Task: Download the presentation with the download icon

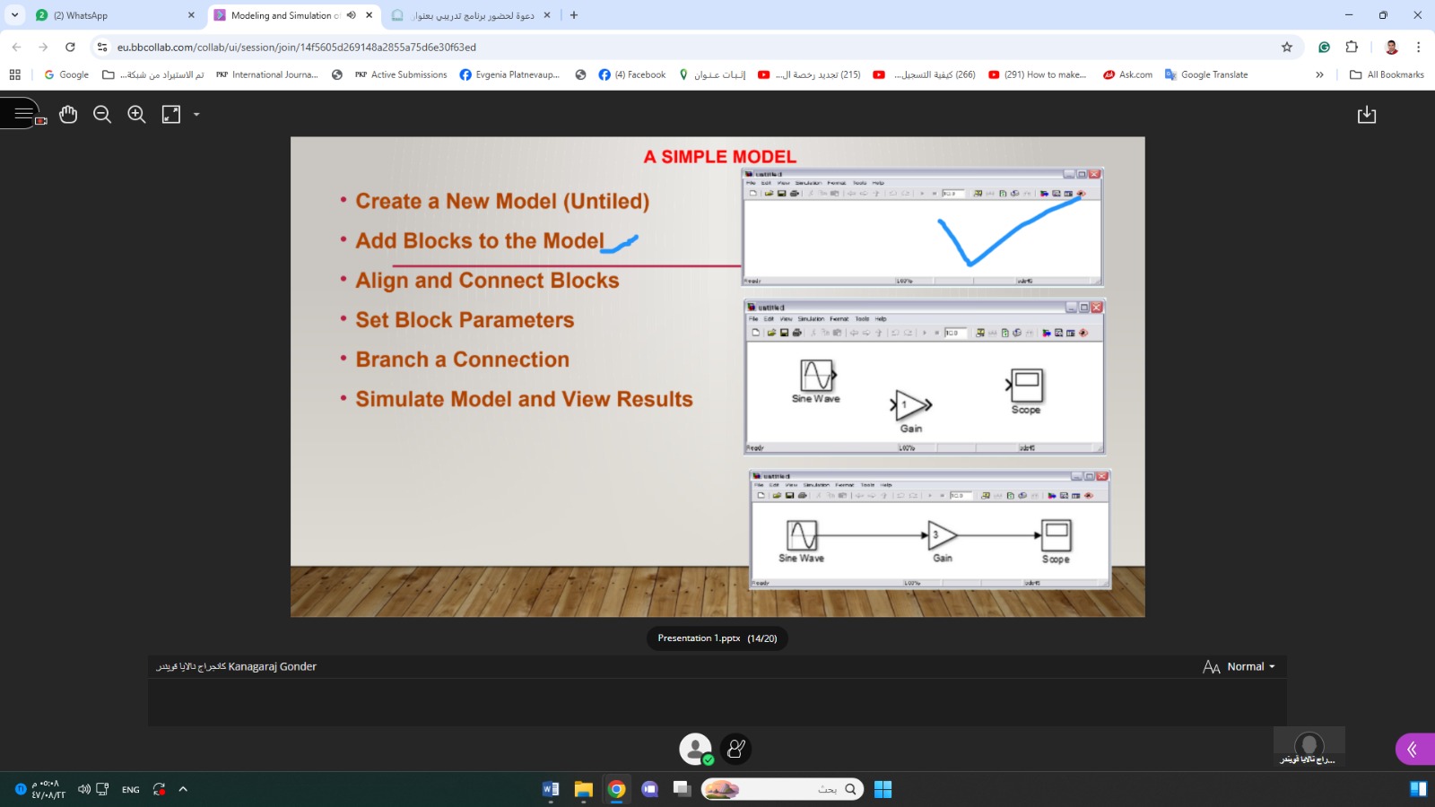Action: click(1366, 115)
